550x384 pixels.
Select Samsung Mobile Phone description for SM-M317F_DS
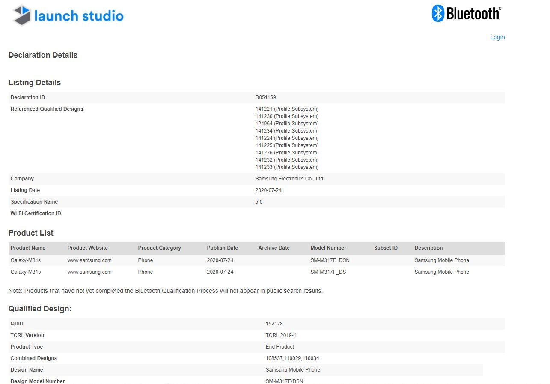coord(442,272)
